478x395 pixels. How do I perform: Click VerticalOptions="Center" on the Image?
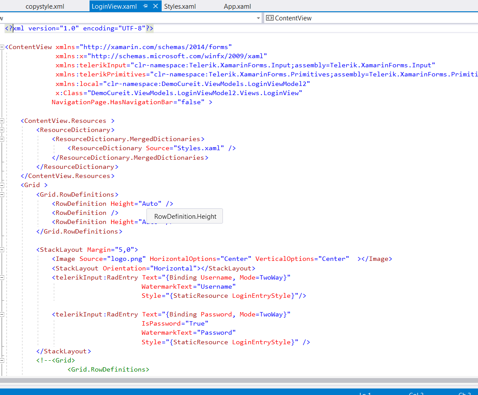pos(302,259)
